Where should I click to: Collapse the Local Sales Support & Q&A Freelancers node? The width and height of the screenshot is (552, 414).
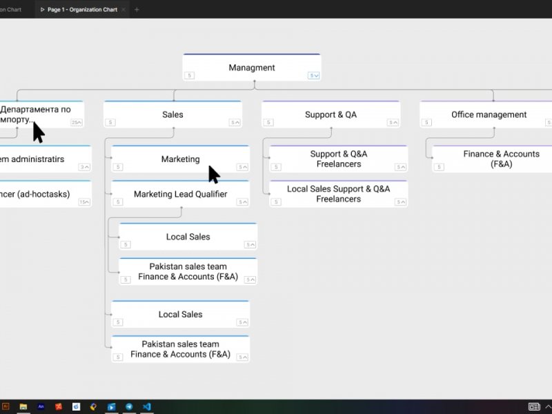pyautogui.click(x=401, y=202)
